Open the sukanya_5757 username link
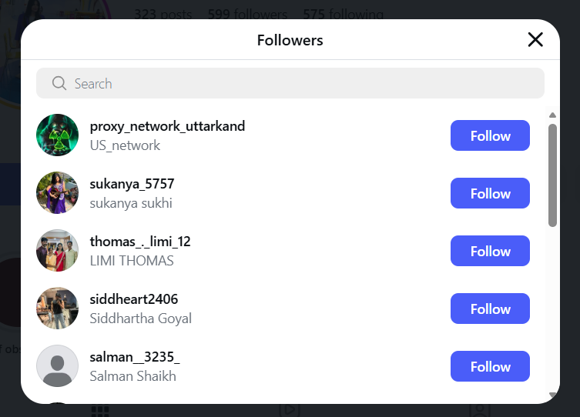Viewport: 580px width, 417px height. tap(132, 184)
